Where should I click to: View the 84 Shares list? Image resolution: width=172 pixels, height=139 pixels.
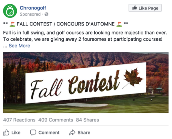pos(87,120)
